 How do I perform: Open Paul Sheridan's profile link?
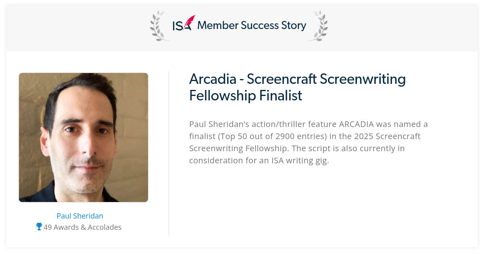click(80, 216)
